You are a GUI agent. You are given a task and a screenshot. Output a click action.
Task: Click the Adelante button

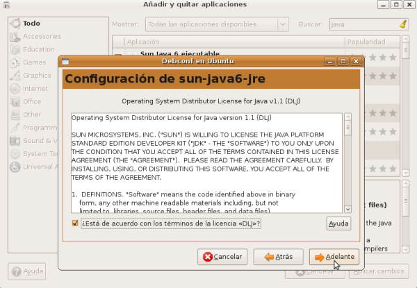334,257
